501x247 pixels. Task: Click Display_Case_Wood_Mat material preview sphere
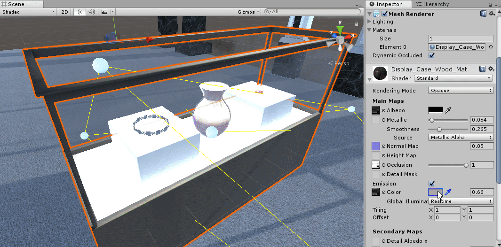pyautogui.click(x=380, y=73)
